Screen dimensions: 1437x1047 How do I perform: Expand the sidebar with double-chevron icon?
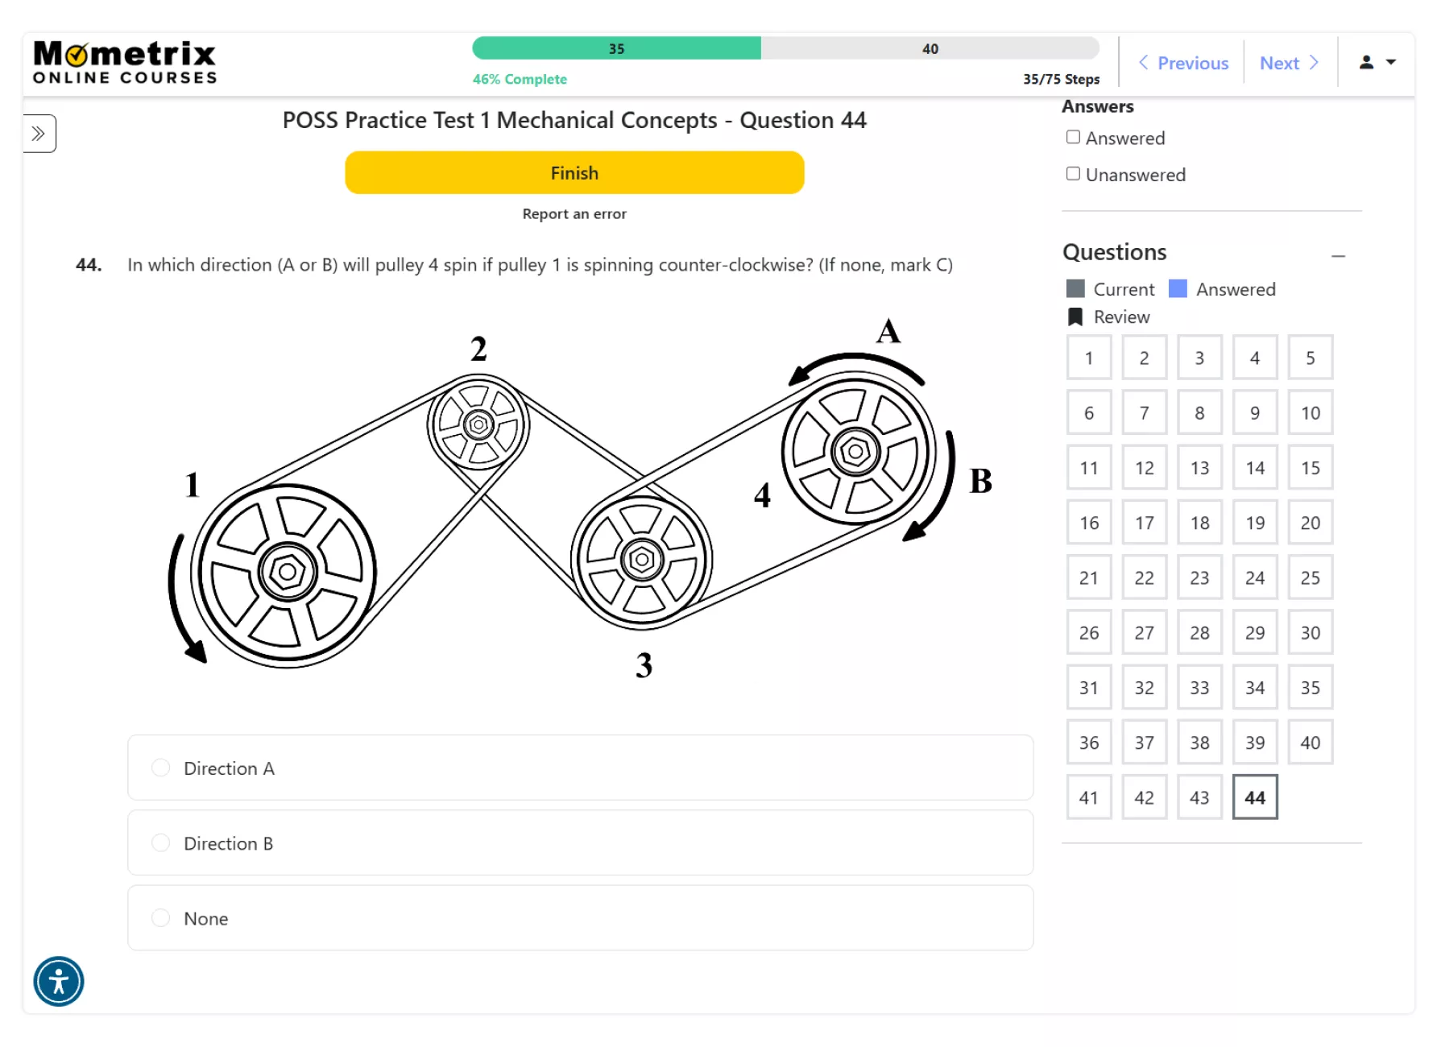38,134
